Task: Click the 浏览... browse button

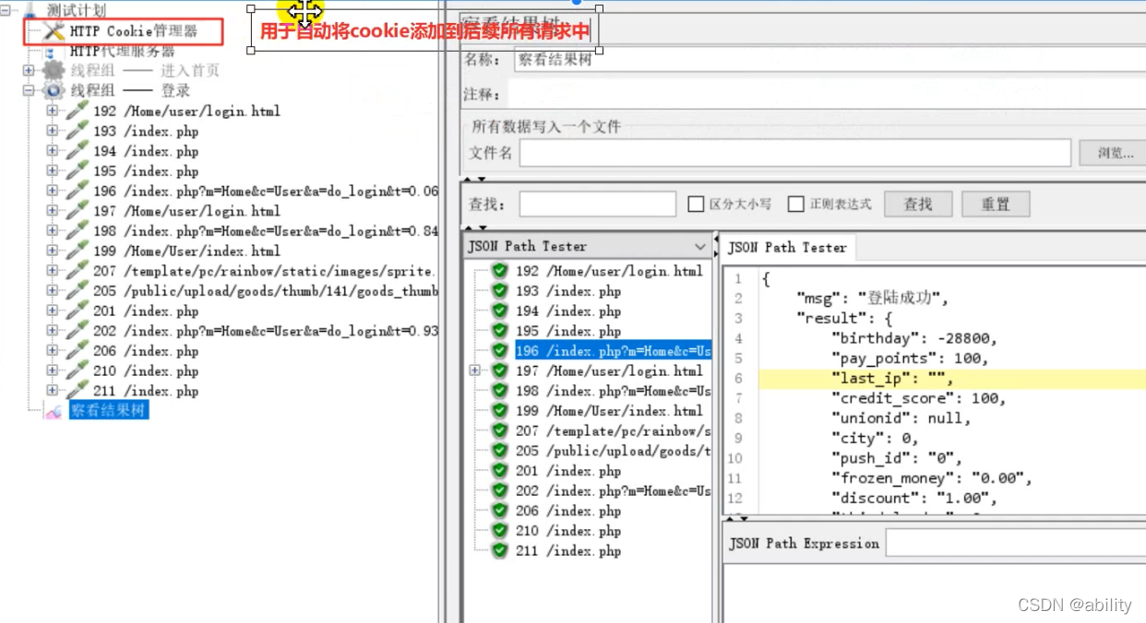Action: click(x=1112, y=153)
